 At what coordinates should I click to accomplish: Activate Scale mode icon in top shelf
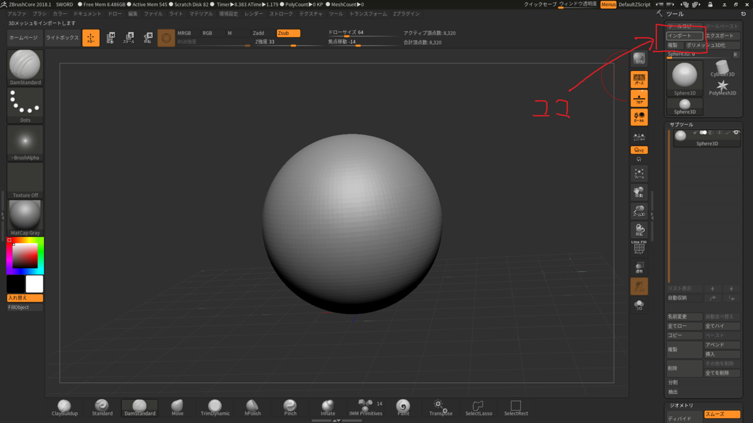click(x=129, y=38)
